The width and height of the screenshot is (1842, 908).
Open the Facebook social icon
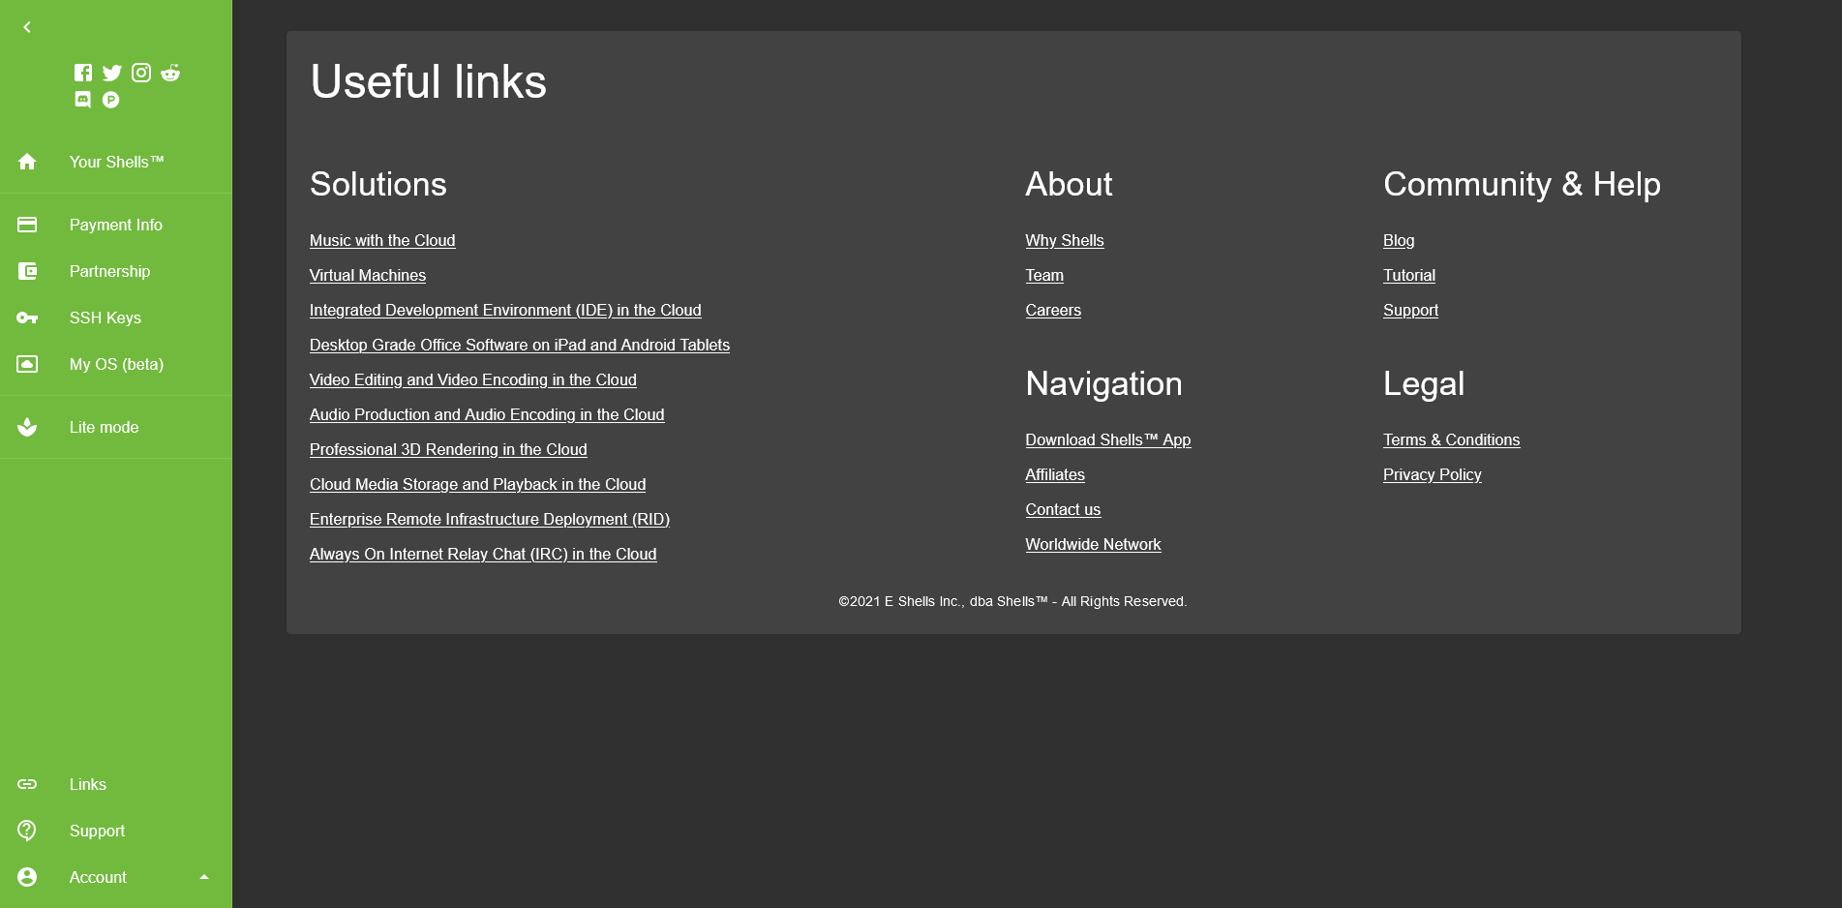[x=82, y=72]
